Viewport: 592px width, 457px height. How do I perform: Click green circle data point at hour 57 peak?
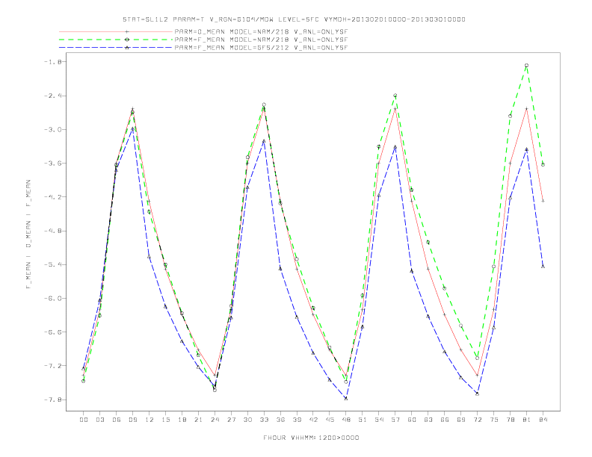(x=395, y=96)
